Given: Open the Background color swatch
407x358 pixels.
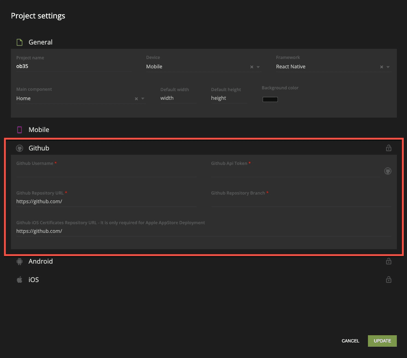Looking at the screenshot, I should (x=270, y=99).
